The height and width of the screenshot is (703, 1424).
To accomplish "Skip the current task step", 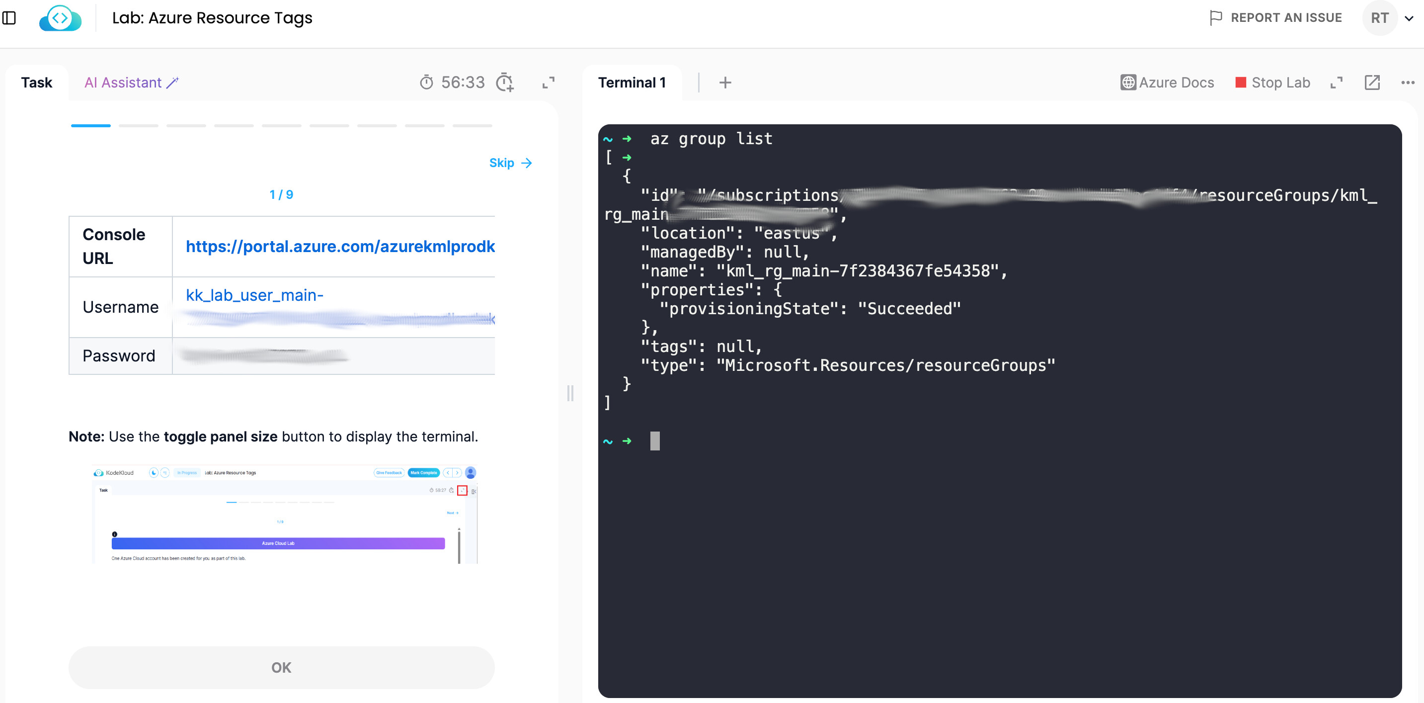I will (510, 163).
